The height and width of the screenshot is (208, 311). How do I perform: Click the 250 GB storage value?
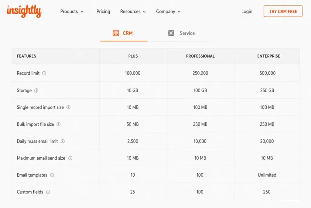click(x=267, y=90)
